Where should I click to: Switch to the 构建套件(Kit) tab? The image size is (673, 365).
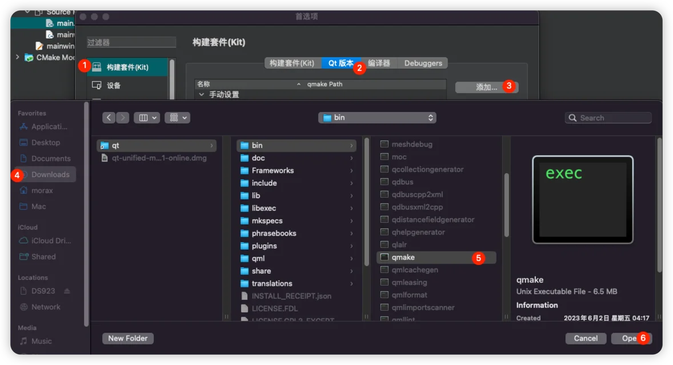pyautogui.click(x=292, y=63)
